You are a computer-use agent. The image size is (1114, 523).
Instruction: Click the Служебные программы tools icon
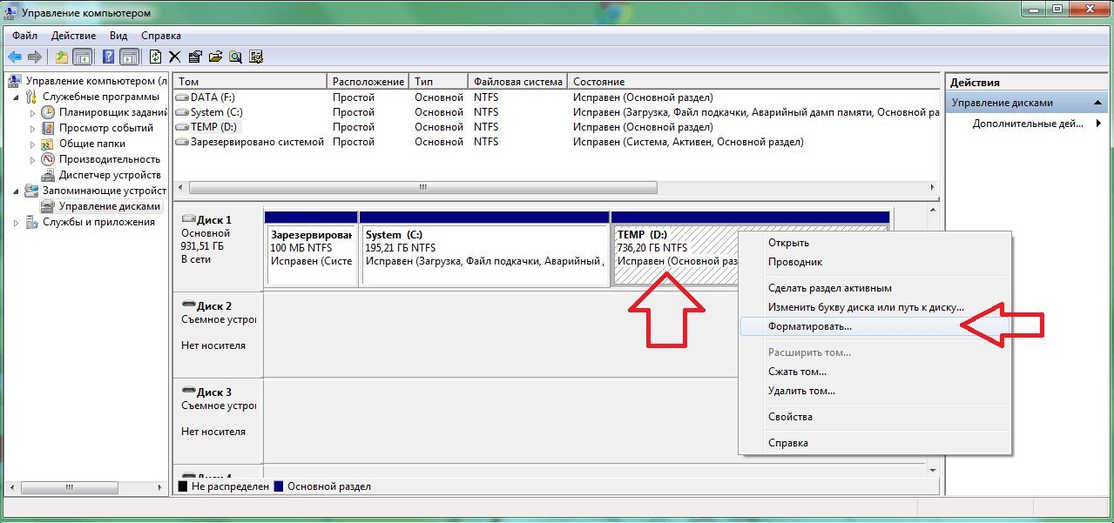click(32, 97)
